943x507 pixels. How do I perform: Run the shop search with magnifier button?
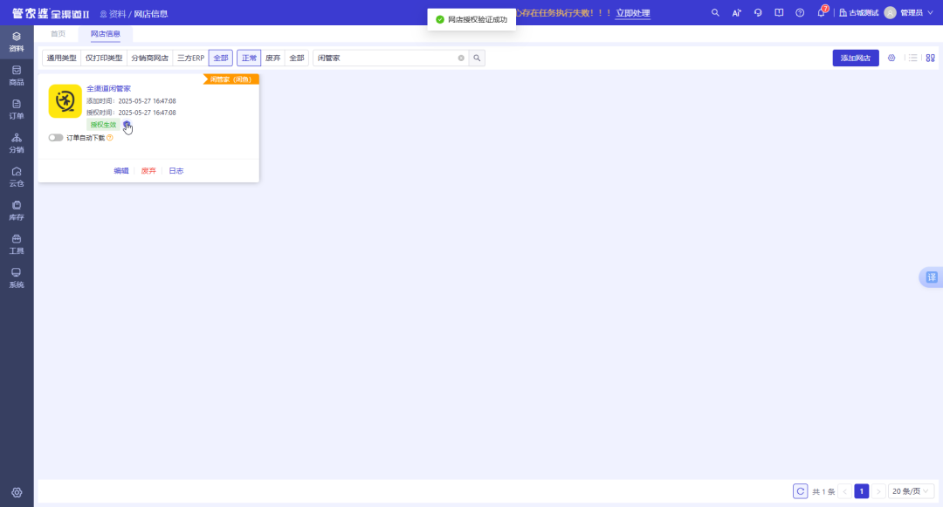click(x=477, y=58)
